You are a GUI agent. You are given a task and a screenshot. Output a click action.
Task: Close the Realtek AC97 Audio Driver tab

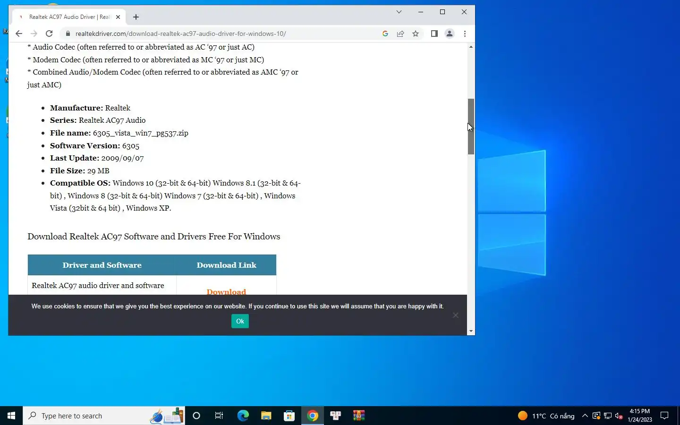[x=118, y=17]
